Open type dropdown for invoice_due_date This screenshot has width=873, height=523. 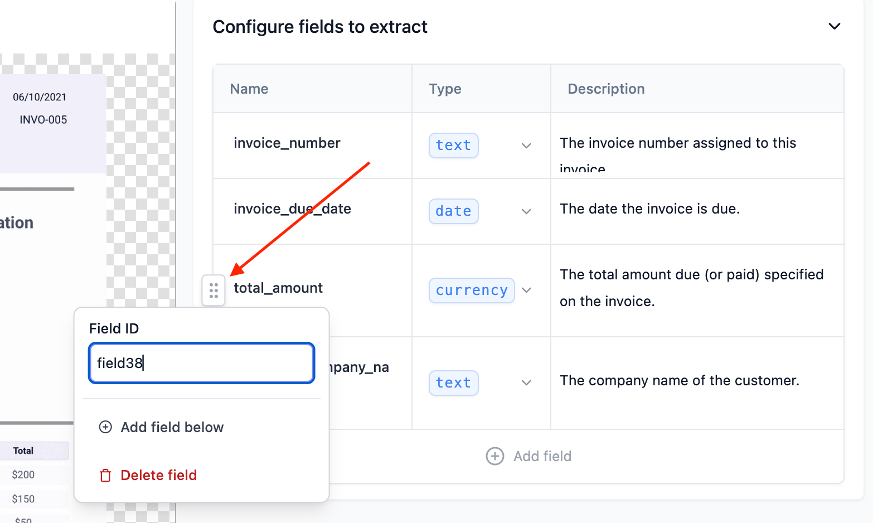pyautogui.click(x=526, y=211)
